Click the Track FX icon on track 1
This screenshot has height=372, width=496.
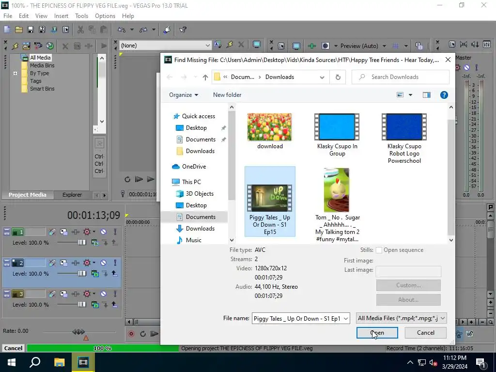[87, 232]
